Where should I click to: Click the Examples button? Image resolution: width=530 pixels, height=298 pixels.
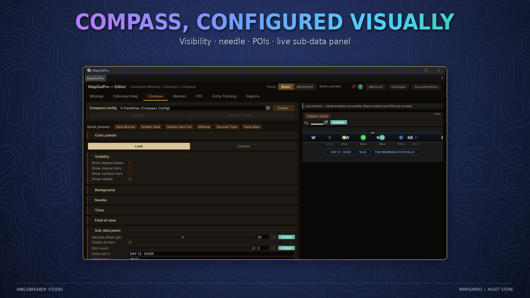click(398, 87)
